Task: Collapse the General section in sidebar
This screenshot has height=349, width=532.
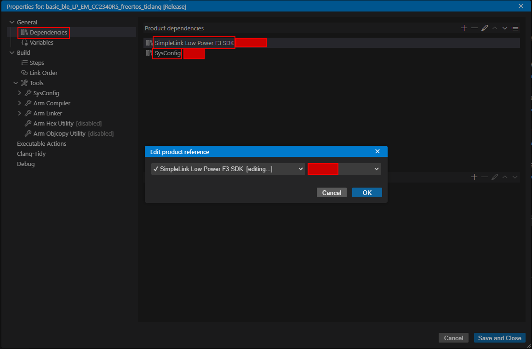Action: [12, 23]
